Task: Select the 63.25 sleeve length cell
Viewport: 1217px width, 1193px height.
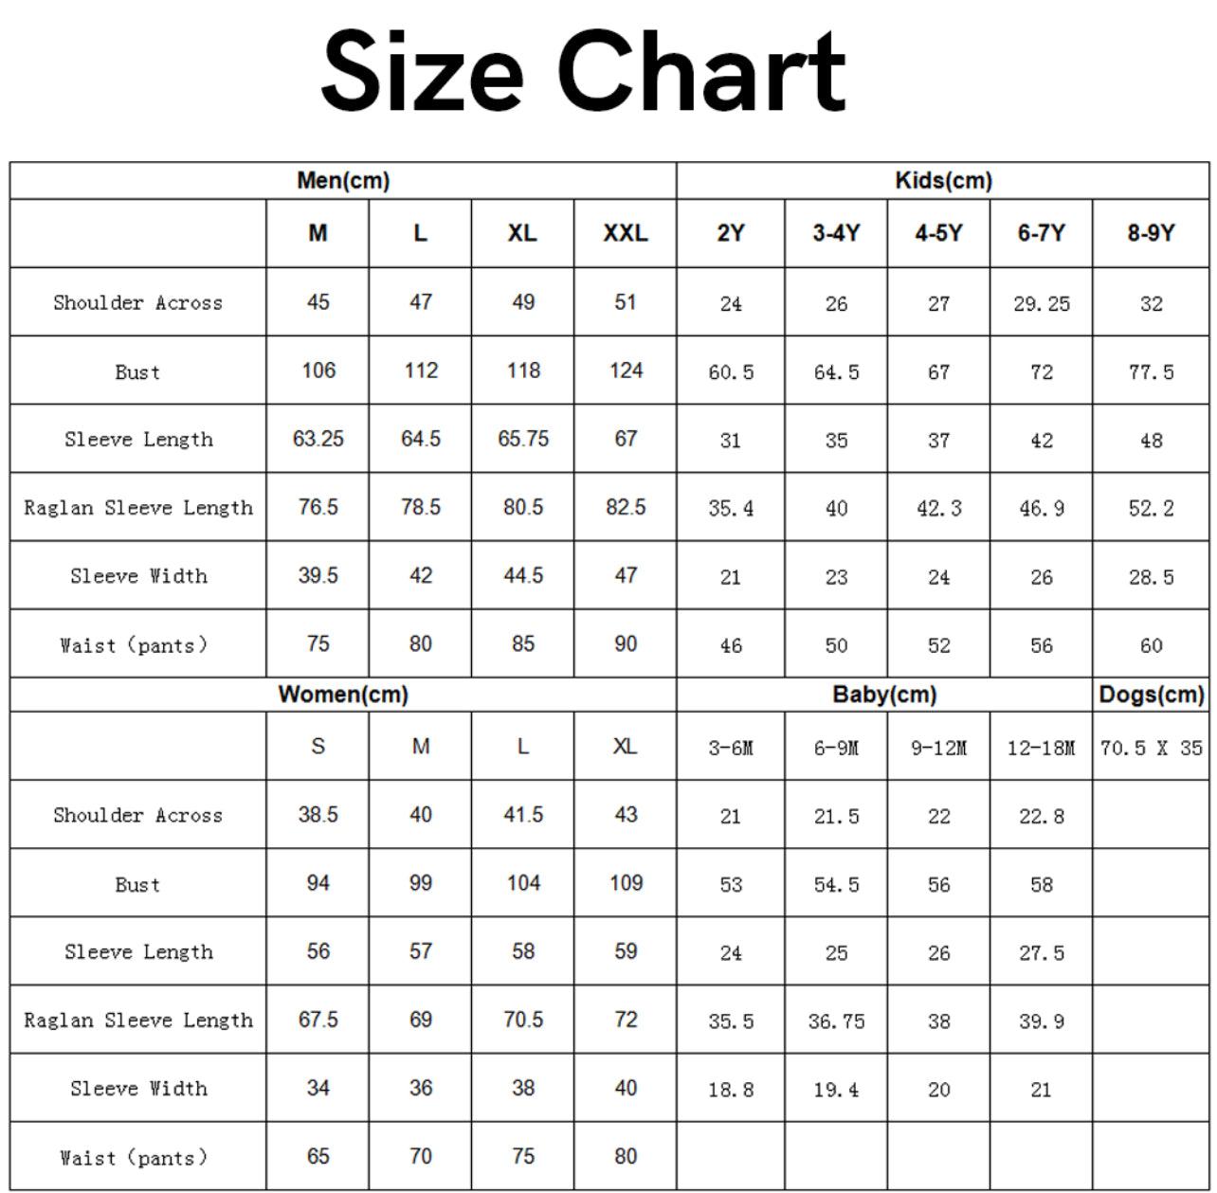Action: click(x=318, y=439)
